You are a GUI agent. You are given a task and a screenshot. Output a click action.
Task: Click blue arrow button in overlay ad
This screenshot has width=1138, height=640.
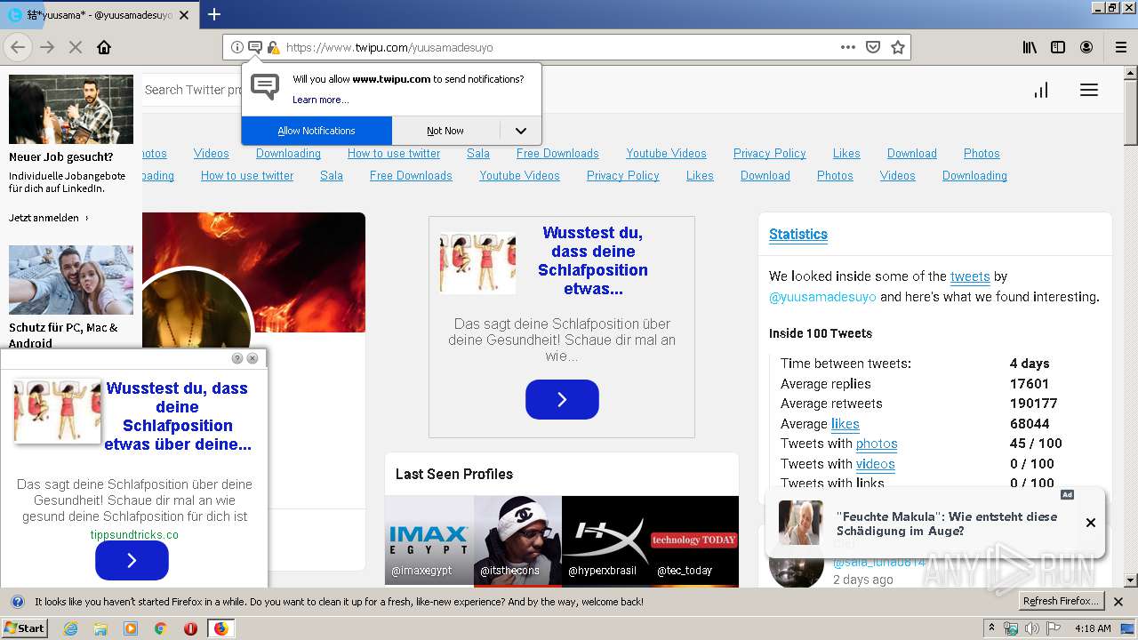pyautogui.click(x=132, y=560)
